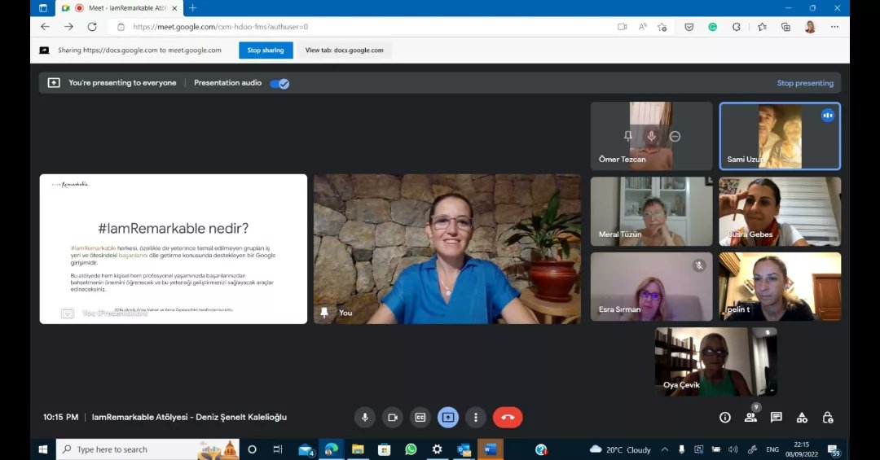880x460 pixels.
Task: Open Task View from the taskbar
Action: (277, 449)
